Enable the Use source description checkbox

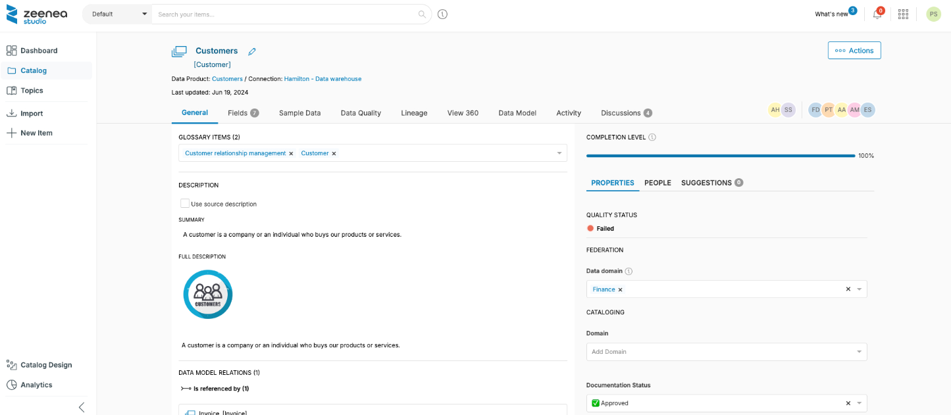185,204
